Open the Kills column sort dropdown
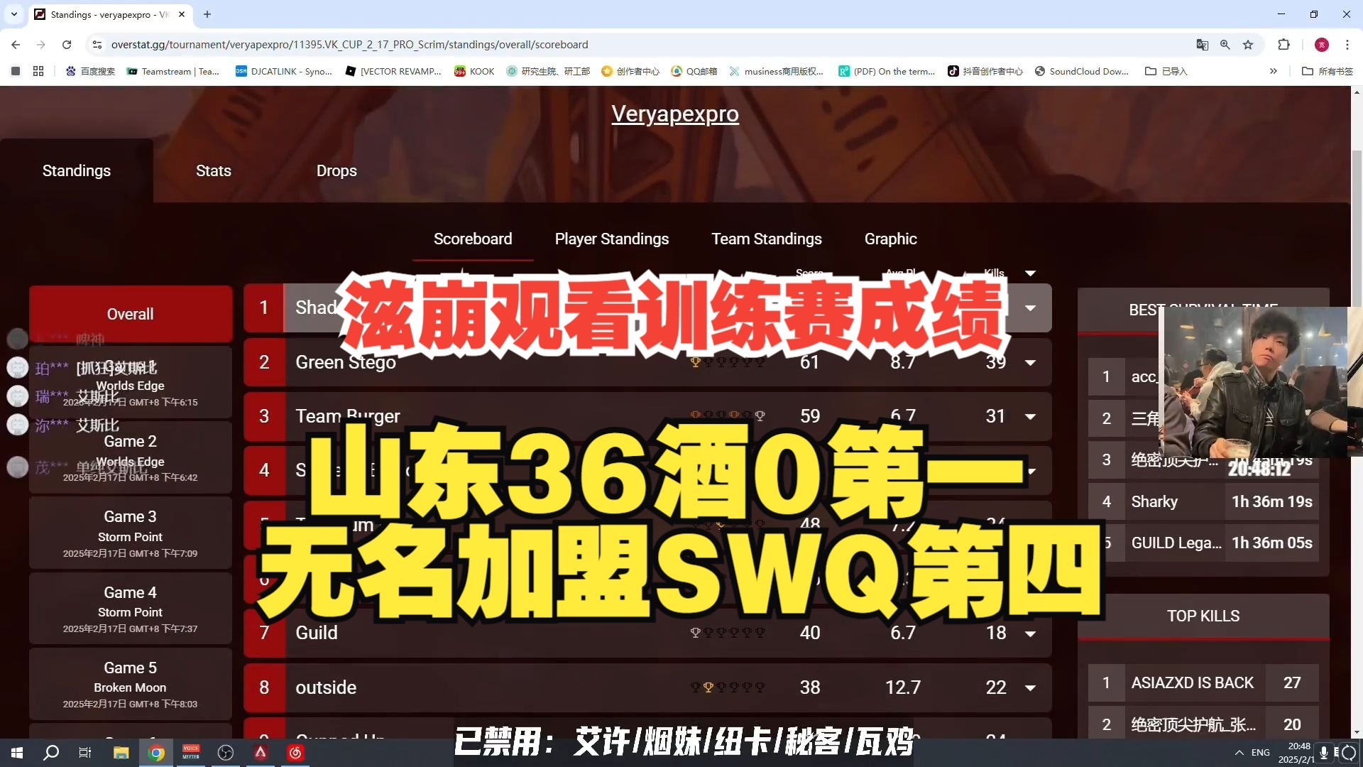The image size is (1363, 767). click(x=1031, y=273)
